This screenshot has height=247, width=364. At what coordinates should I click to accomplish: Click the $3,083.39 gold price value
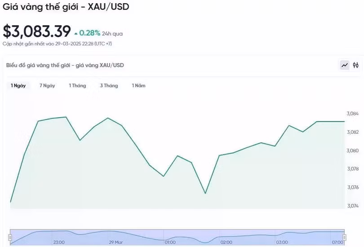pos(37,31)
